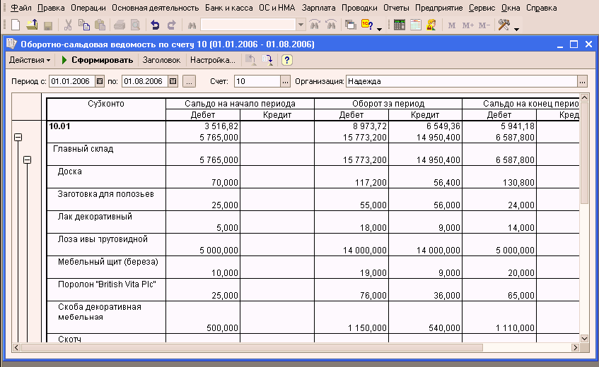Click the Заголовок button
Viewport: 599px width, 367px height.
pos(161,61)
